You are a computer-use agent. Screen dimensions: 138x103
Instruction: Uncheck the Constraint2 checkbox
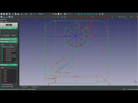point(2,51)
